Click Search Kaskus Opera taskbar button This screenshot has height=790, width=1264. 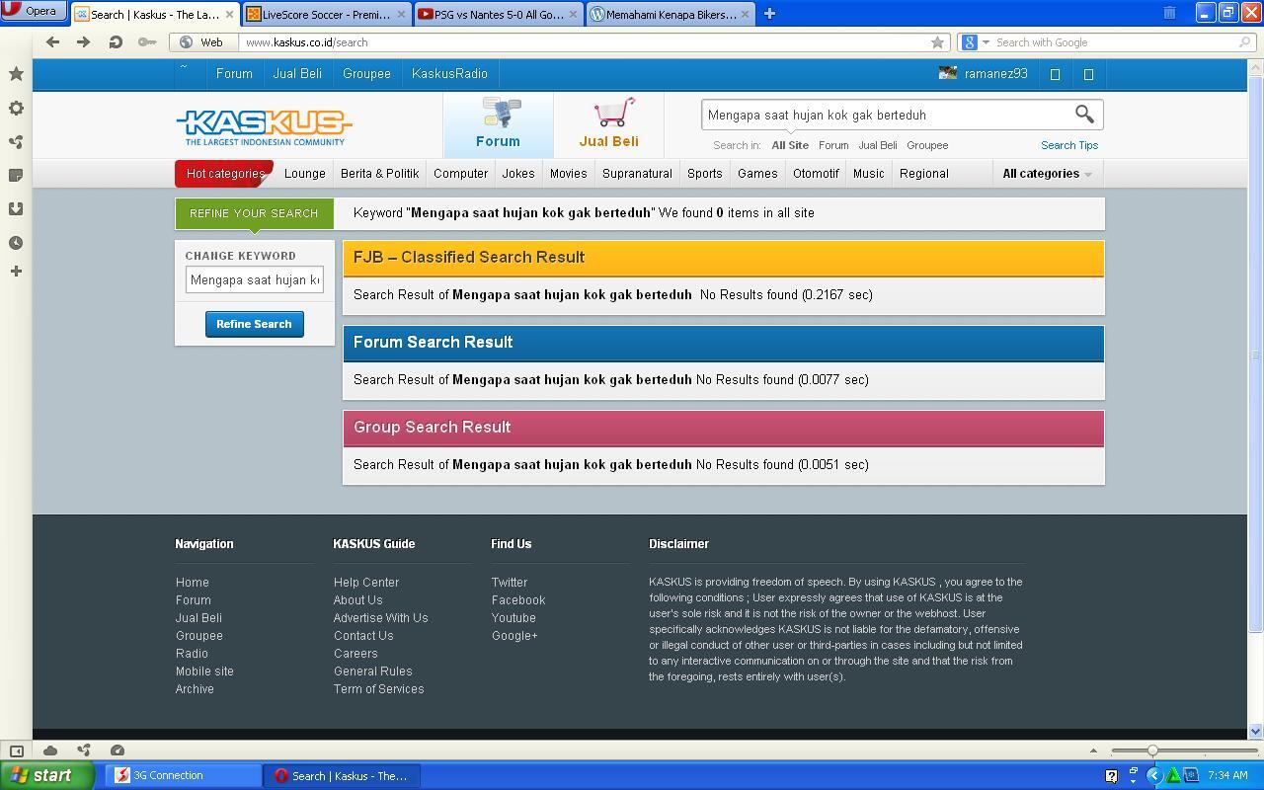[342, 776]
